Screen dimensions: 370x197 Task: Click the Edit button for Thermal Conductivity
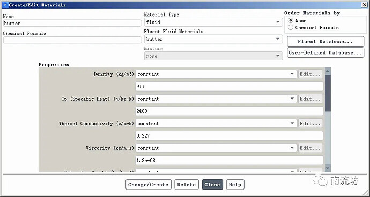[x=310, y=124]
